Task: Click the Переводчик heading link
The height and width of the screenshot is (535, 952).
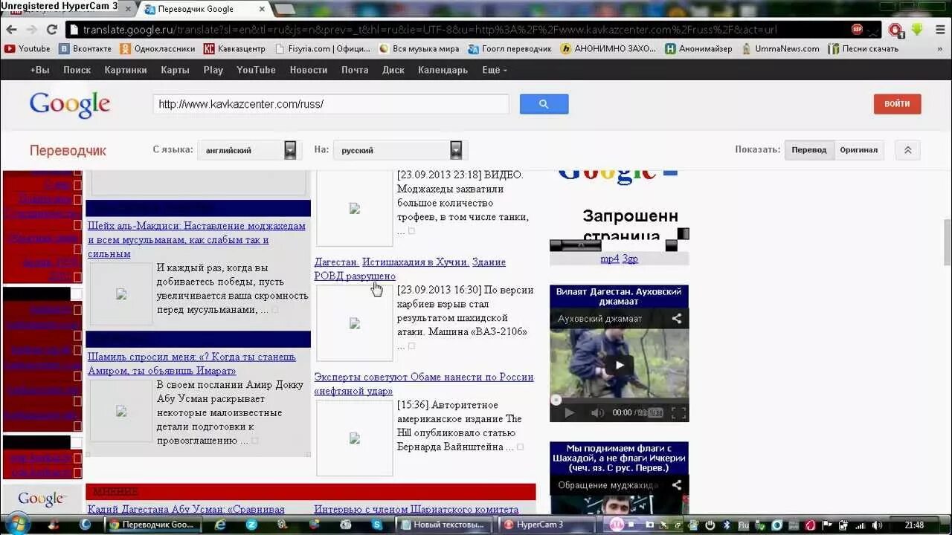Action: click(x=68, y=151)
